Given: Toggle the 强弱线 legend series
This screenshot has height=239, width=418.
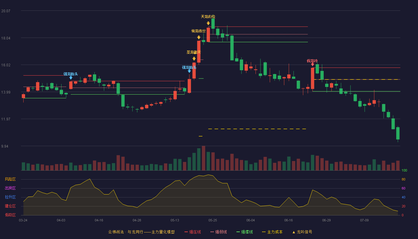Looking at the screenshot, I should coord(219,232).
